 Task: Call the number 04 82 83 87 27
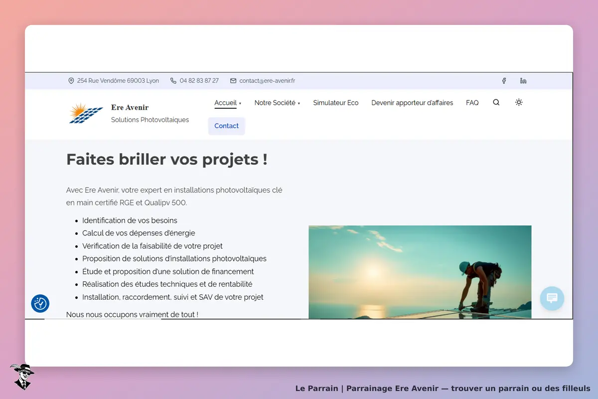click(x=199, y=81)
